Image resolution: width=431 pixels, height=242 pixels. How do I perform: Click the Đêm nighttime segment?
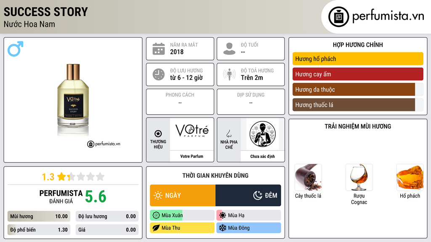pos(248,195)
